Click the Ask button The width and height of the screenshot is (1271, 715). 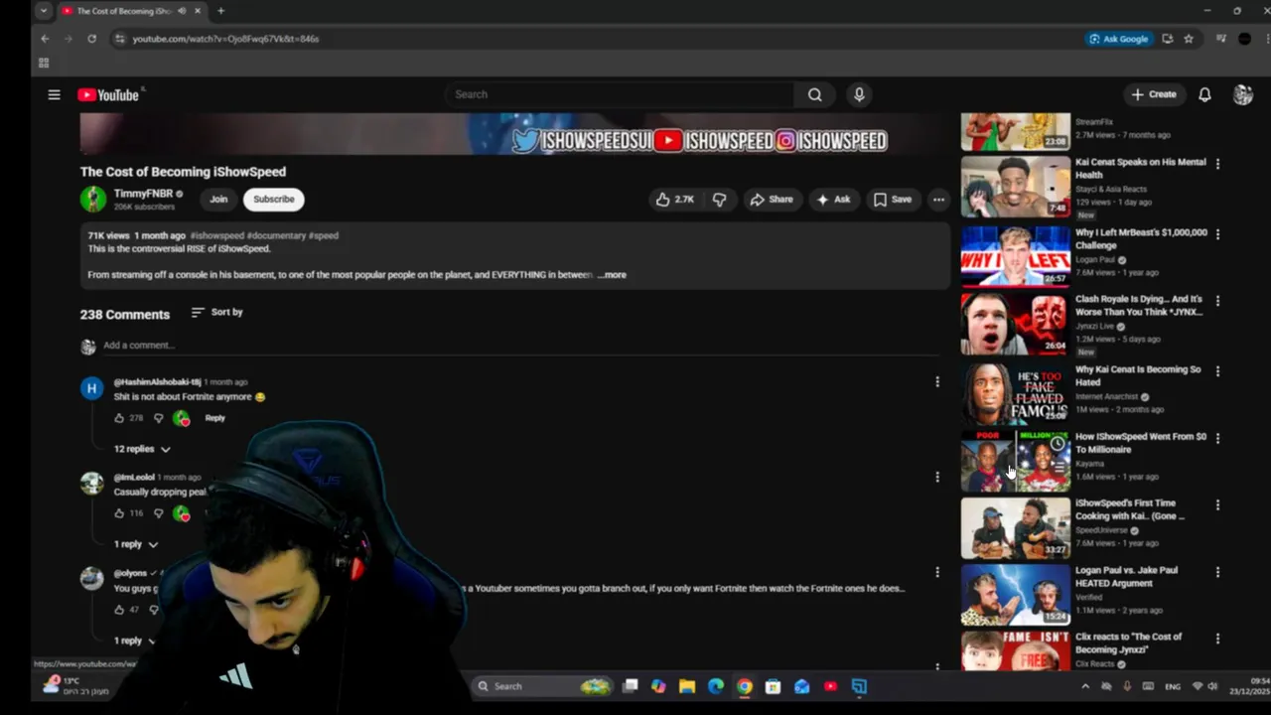833,200
